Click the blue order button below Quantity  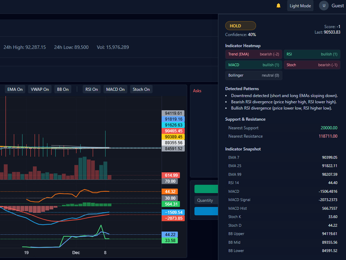pyautogui.click(x=206, y=211)
